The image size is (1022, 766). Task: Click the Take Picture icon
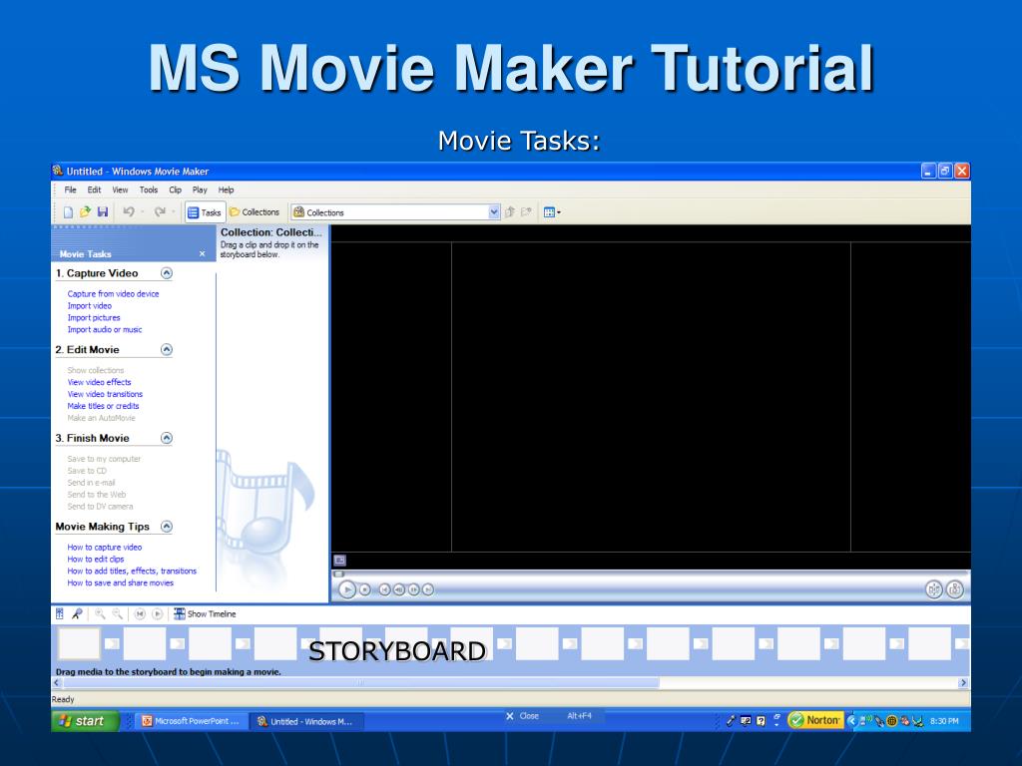(955, 589)
